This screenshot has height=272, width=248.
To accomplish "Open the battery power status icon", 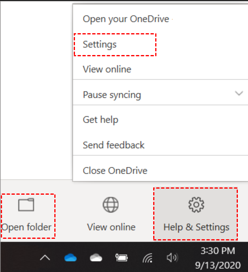I will click(122, 258).
